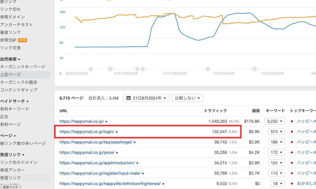This screenshot has width=316, height=189.
Task: Open the 113 keywords dropdown
Action: [276, 173]
